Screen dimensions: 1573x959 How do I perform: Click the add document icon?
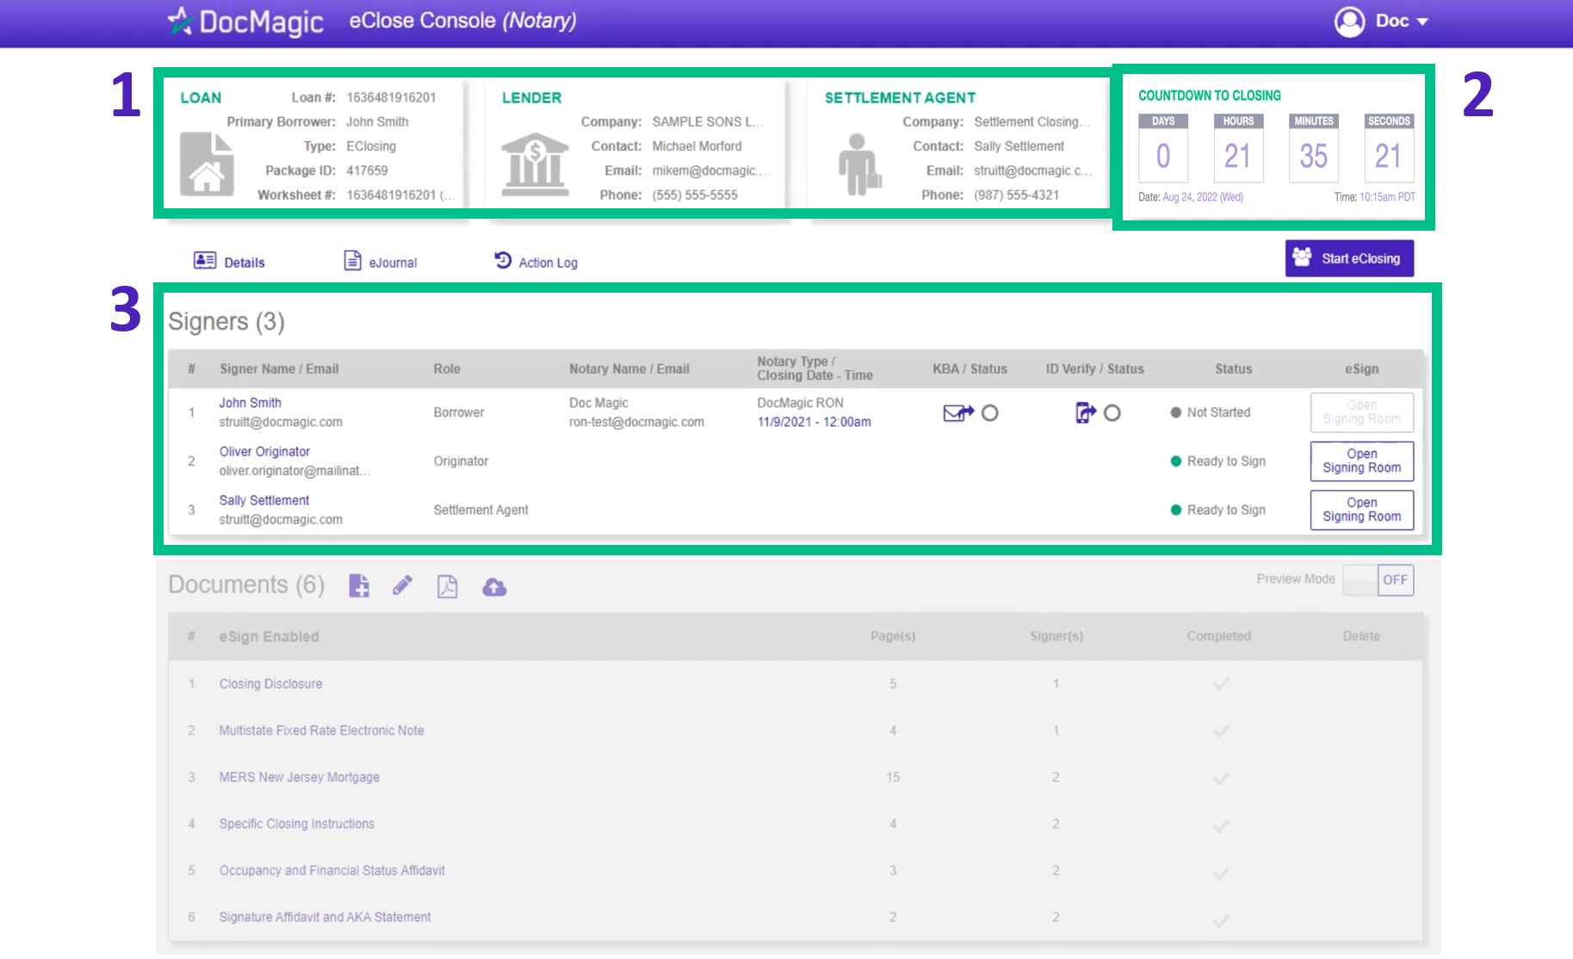(359, 586)
